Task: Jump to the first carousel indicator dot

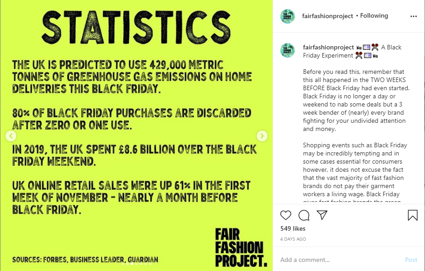Action: pos(123,264)
